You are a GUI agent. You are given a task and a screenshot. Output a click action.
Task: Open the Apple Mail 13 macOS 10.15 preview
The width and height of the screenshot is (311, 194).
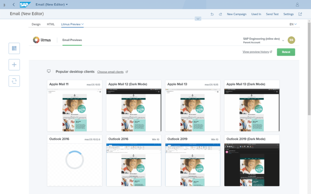point(193,106)
